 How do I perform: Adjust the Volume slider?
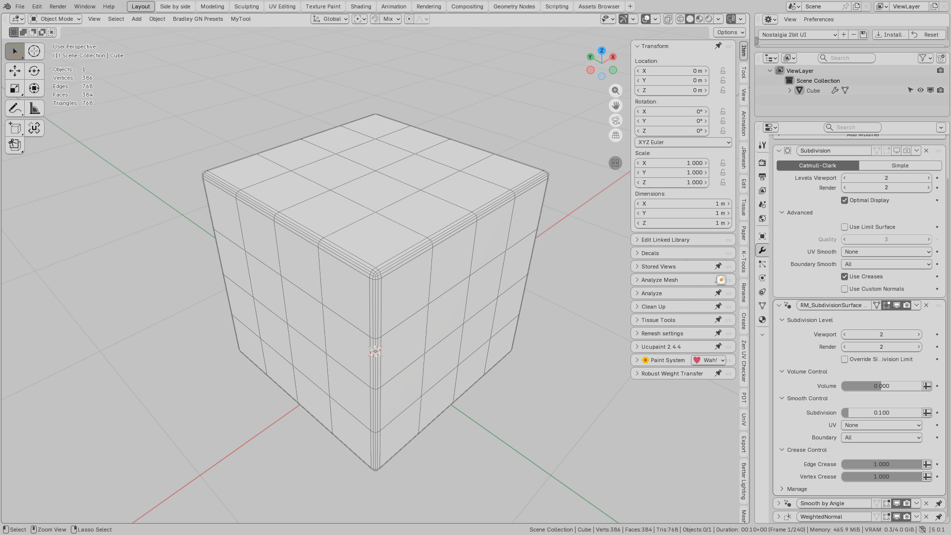click(881, 386)
